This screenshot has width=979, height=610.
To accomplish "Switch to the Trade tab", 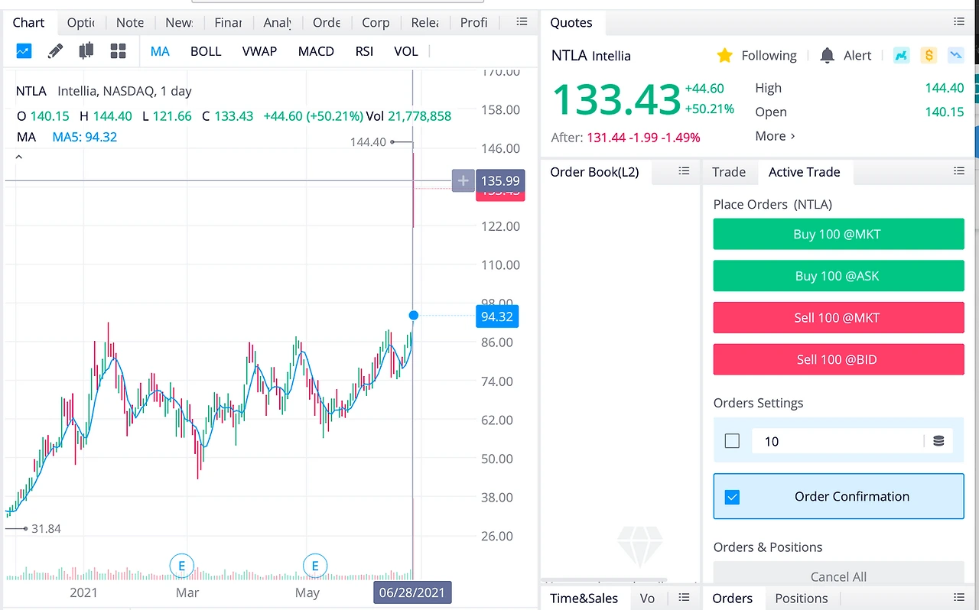I will coord(729,172).
